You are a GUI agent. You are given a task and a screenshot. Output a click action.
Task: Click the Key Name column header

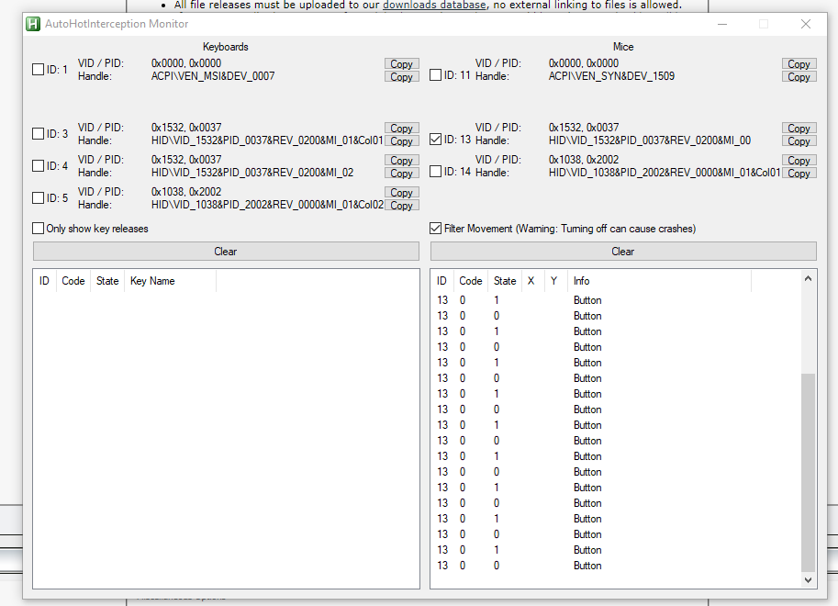[x=170, y=281]
